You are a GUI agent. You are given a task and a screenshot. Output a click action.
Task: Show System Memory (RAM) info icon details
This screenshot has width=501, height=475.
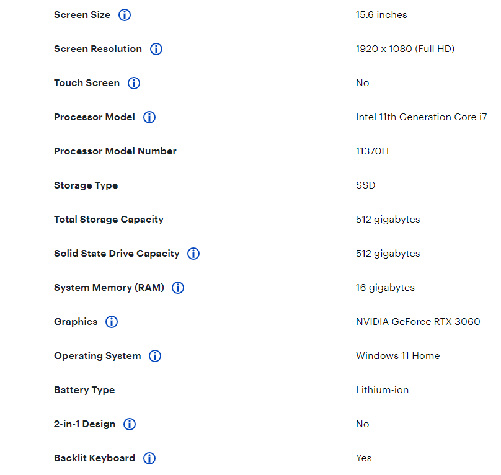click(x=178, y=288)
